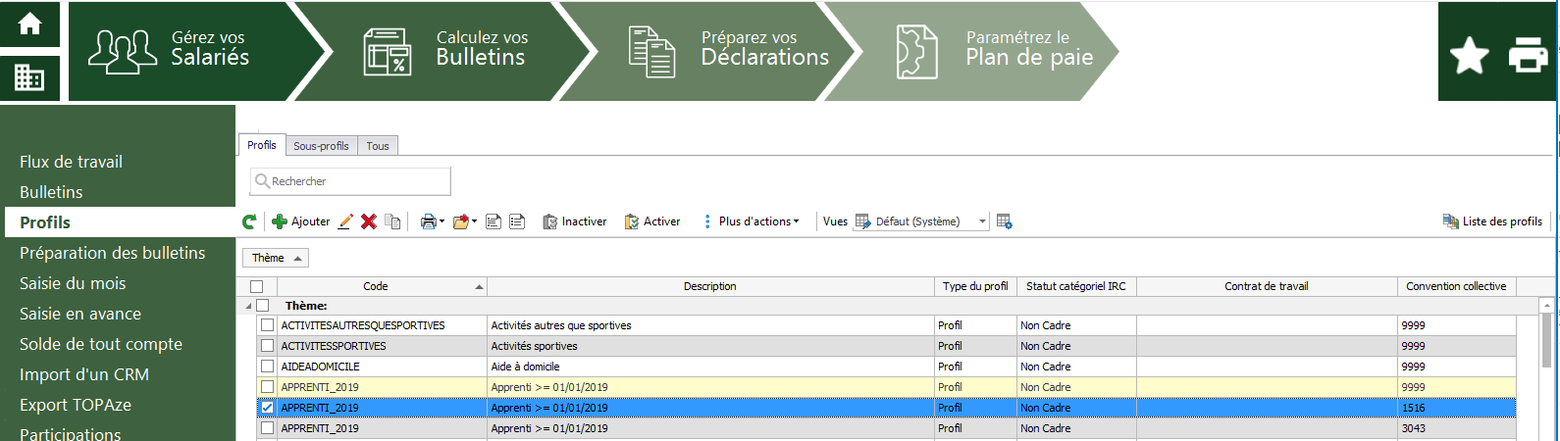Open Saisie en avance

(80, 314)
